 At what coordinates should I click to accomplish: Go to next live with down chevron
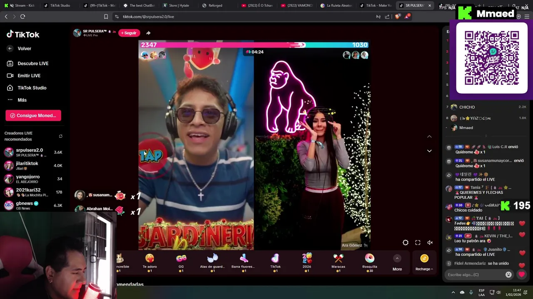tap(429, 151)
